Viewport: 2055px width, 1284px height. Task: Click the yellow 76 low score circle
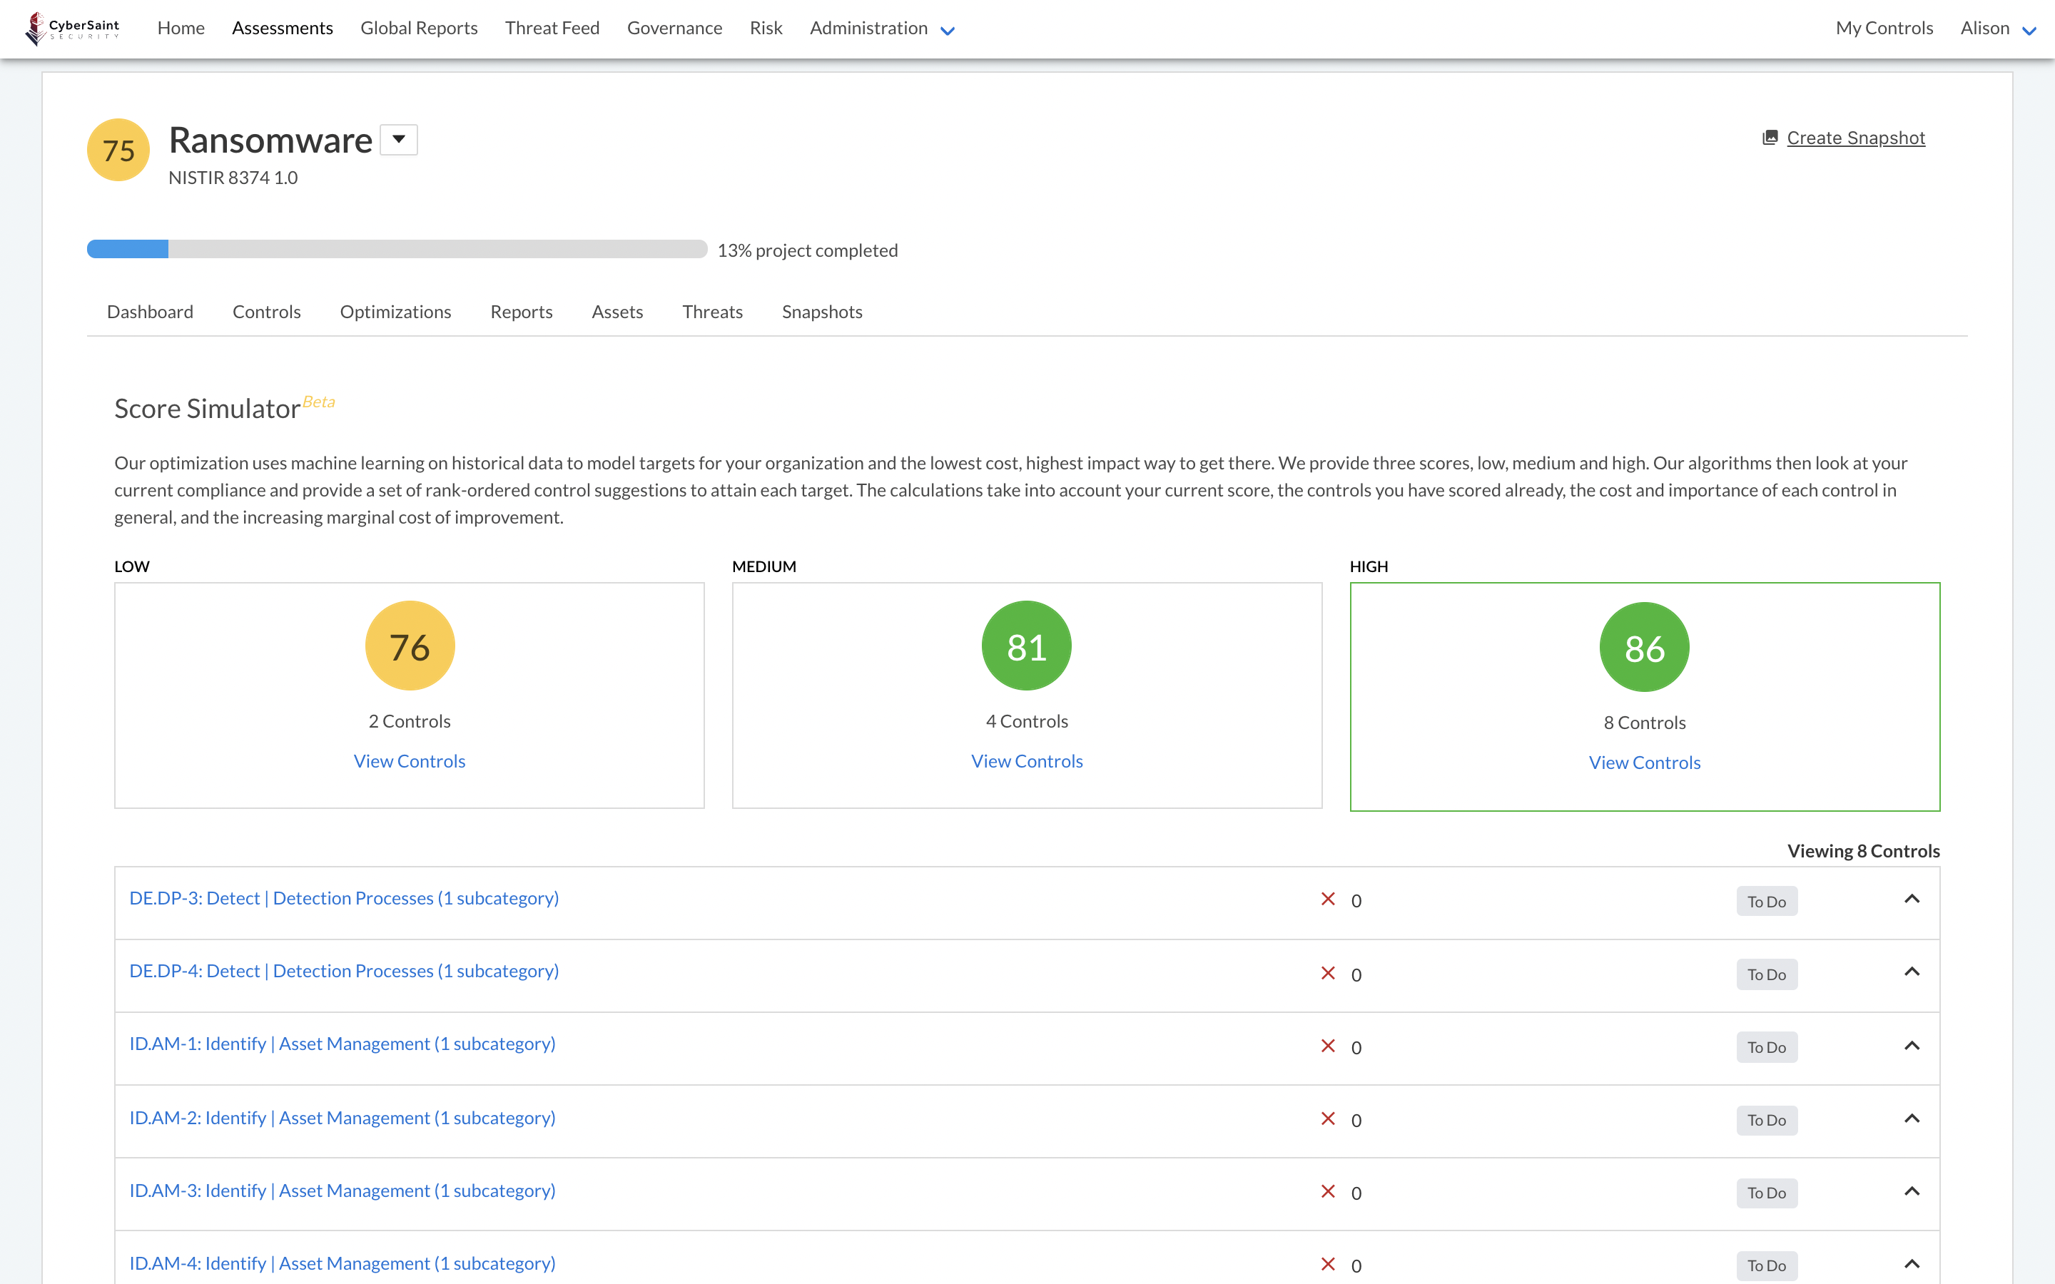[x=410, y=646]
